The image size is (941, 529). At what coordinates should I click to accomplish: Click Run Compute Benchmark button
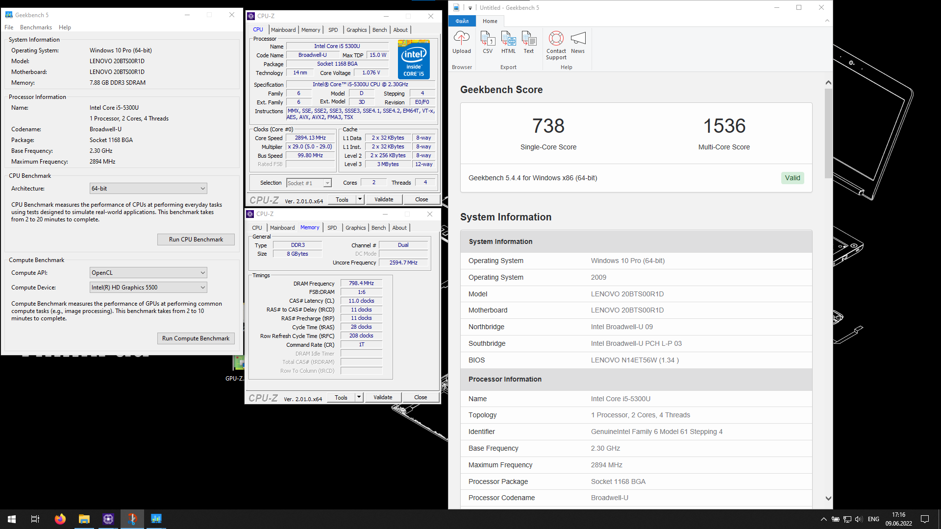tap(196, 338)
